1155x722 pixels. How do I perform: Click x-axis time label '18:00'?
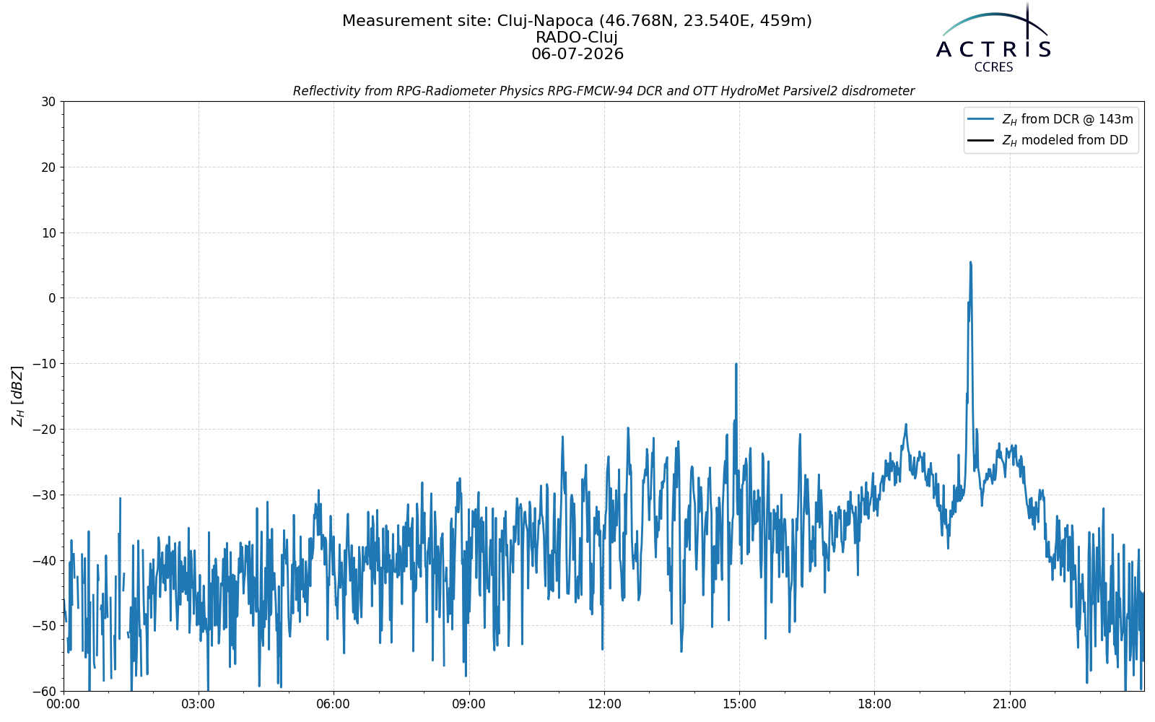(874, 705)
